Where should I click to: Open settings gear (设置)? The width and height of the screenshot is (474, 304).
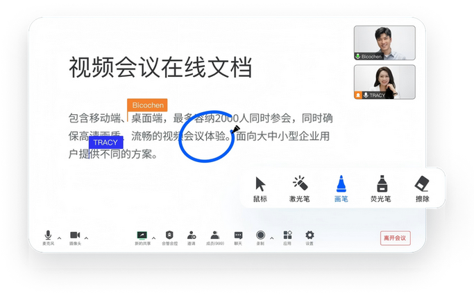(x=310, y=238)
